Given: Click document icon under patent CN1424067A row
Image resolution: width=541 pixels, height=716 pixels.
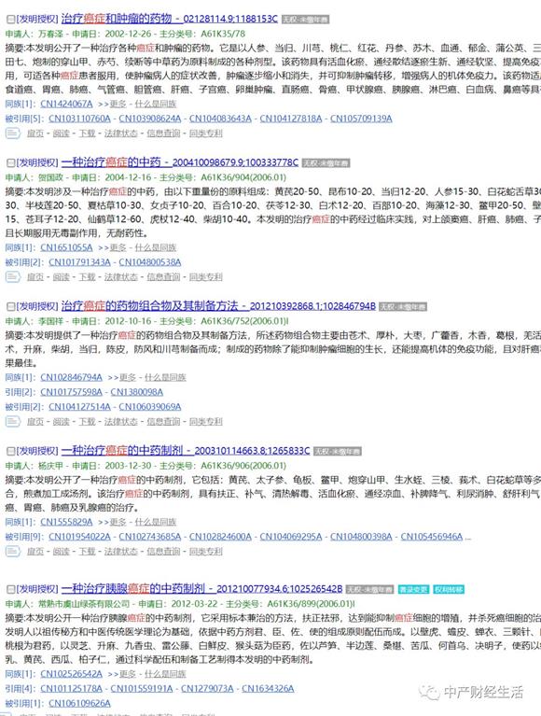Looking at the screenshot, I should [x=12, y=133].
